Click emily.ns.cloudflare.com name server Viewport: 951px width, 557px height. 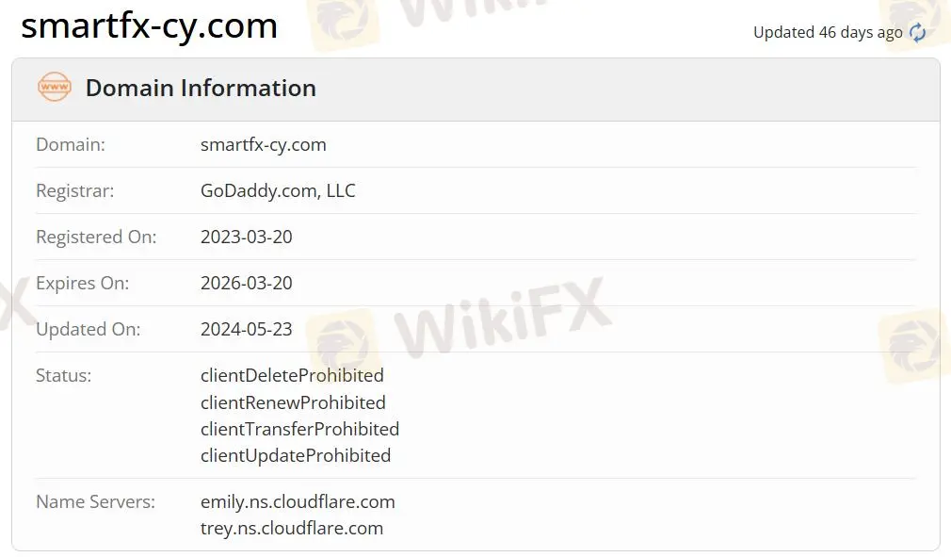[x=298, y=501]
